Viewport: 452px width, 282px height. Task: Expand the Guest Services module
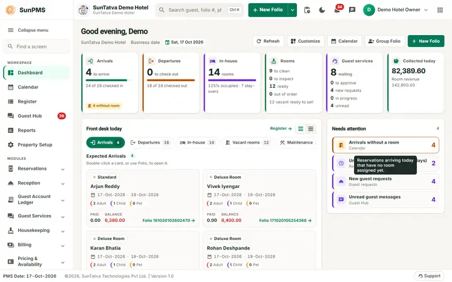36,216
